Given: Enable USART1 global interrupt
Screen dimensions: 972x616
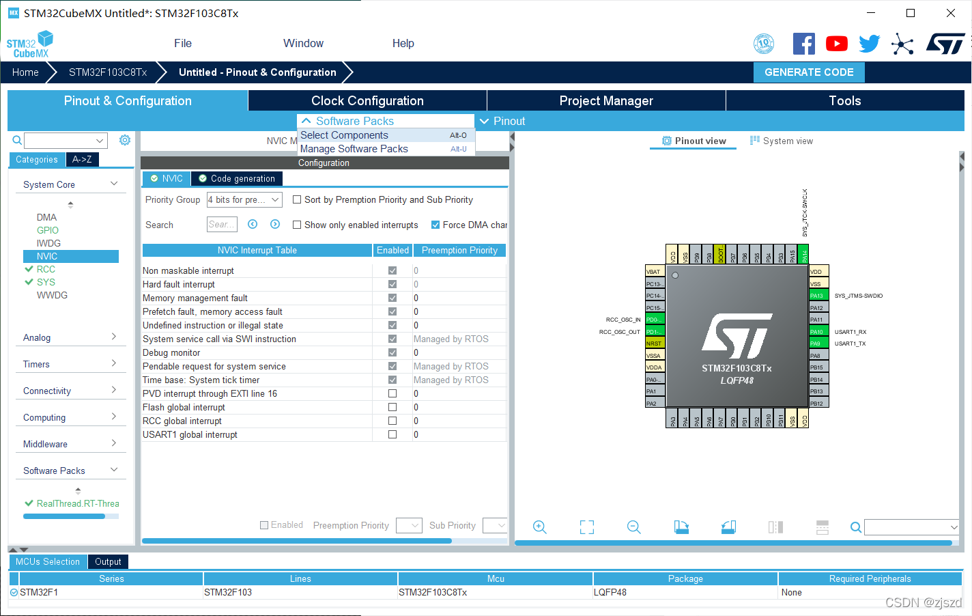Looking at the screenshot, I should (x=392, y=434).
